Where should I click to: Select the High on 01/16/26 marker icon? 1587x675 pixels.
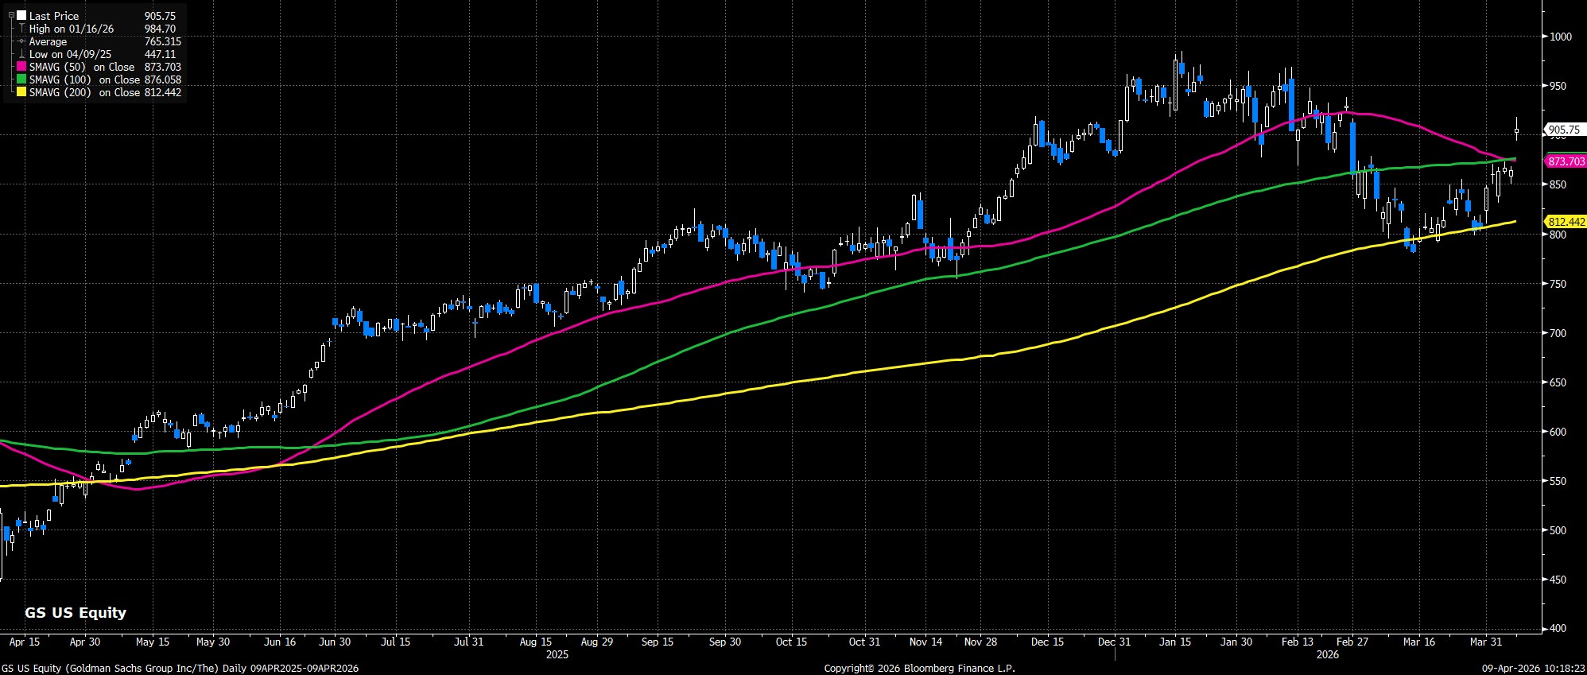(x=21, y=29)
